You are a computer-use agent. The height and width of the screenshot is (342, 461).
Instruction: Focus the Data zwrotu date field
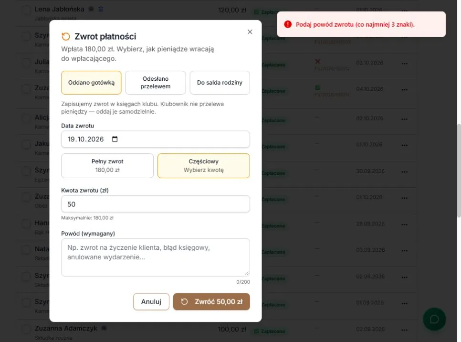(156, 139)
